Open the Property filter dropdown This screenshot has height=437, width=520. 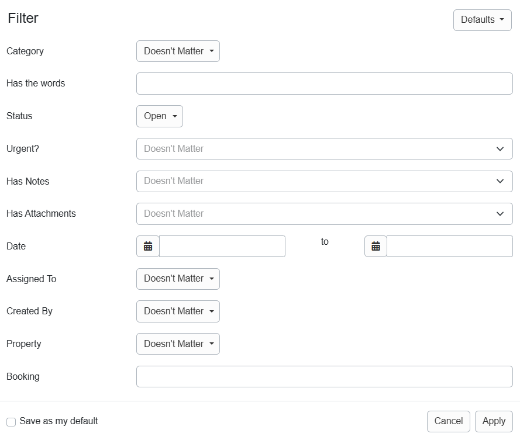[177, 344]
